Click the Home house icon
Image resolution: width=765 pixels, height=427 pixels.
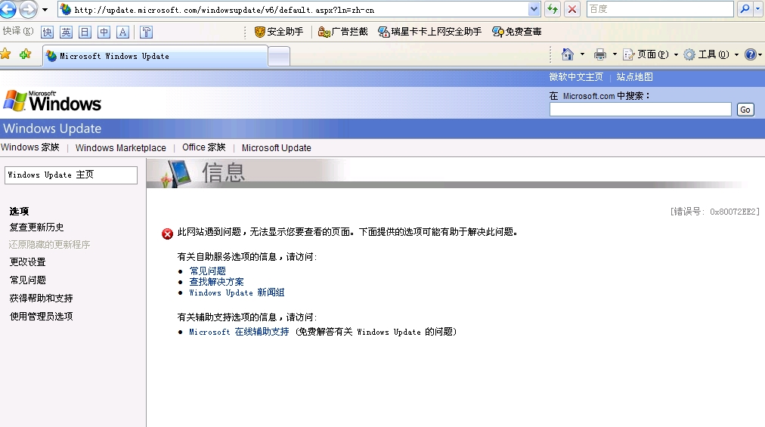pos(568,54)
